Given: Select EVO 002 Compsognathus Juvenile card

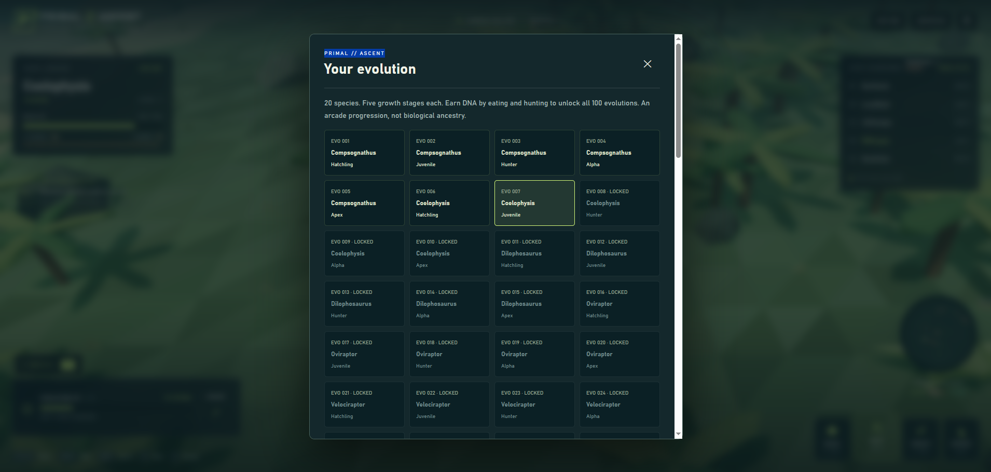Looking at the screenshot, I should 449,153.
